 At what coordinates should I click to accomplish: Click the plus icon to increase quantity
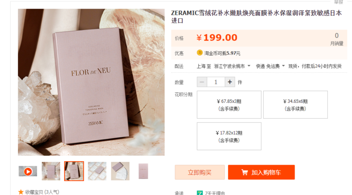pos(230,82)
